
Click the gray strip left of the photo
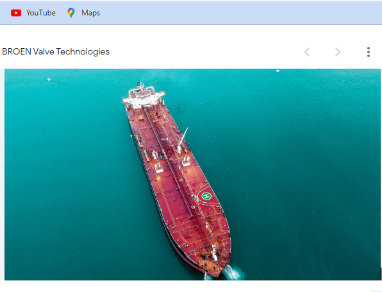2,175
